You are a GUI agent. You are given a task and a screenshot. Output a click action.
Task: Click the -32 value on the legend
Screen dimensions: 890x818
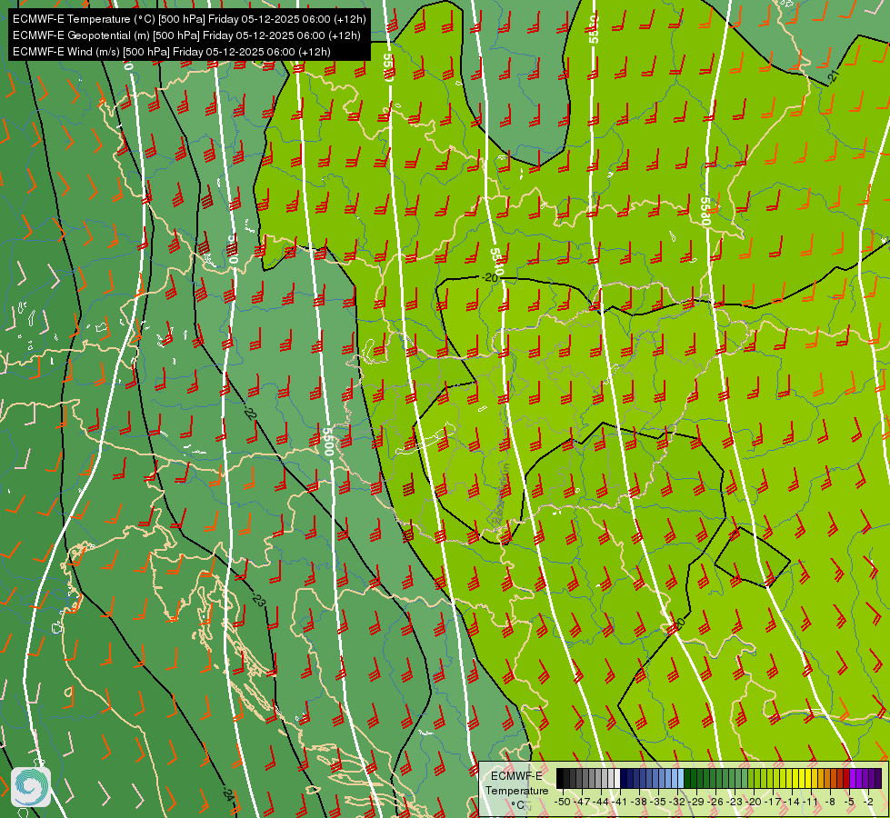[x=677, y=802]
